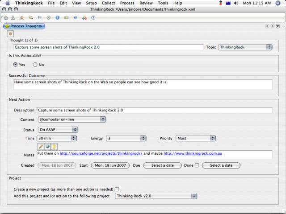Click the Australian flag input menu icon
286x214 pixels.
pyautogui.click(x=228, y=3)
